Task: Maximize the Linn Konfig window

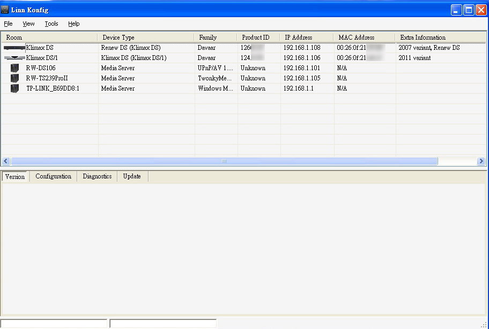Action: click(469, 10)
